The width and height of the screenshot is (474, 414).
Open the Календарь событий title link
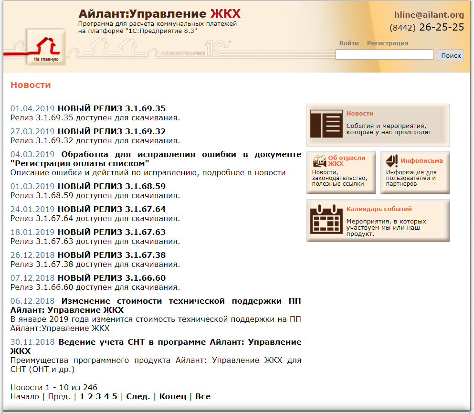coord(379,209)
